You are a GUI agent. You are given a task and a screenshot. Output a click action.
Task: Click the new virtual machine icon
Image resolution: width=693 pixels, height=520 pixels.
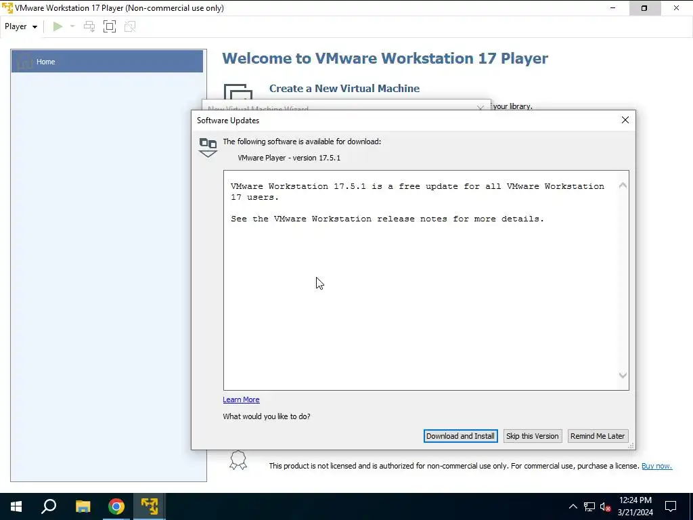click(238, 91)
